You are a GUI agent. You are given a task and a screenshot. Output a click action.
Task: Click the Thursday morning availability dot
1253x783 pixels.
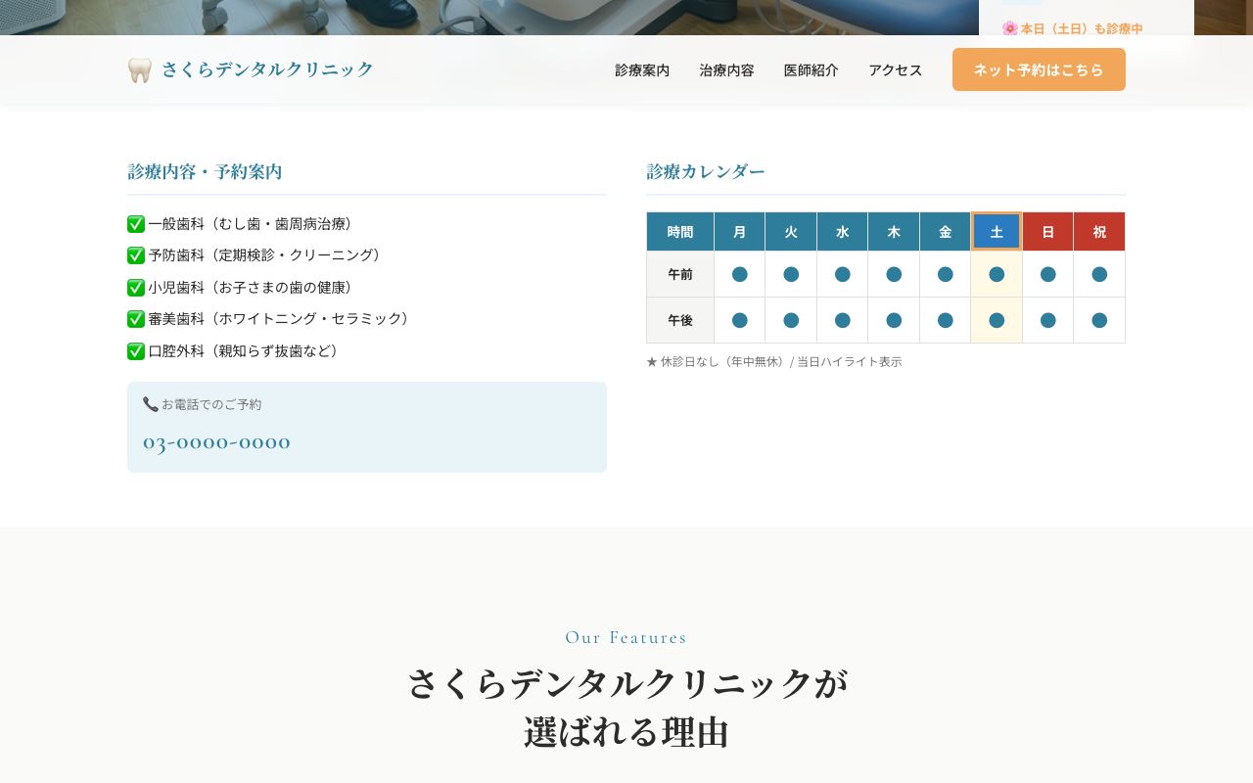coord(894,274)
